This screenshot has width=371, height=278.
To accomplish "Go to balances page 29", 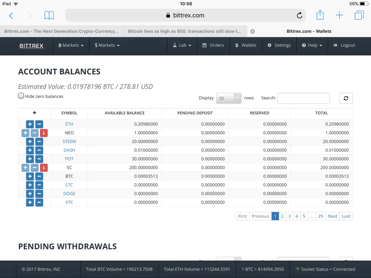I will click(320, 216).
